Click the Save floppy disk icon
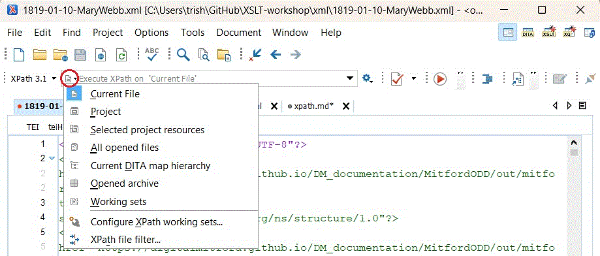Screen dimensions: 600x256 pyautogui.click(x=80, y=55)
